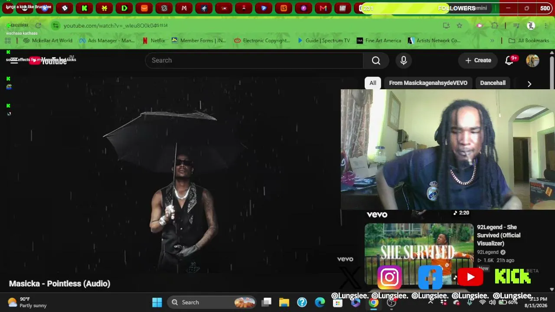This screenshot has width=555, height=312.
Task: Select the All filter chip
Action: coord(373,83)
